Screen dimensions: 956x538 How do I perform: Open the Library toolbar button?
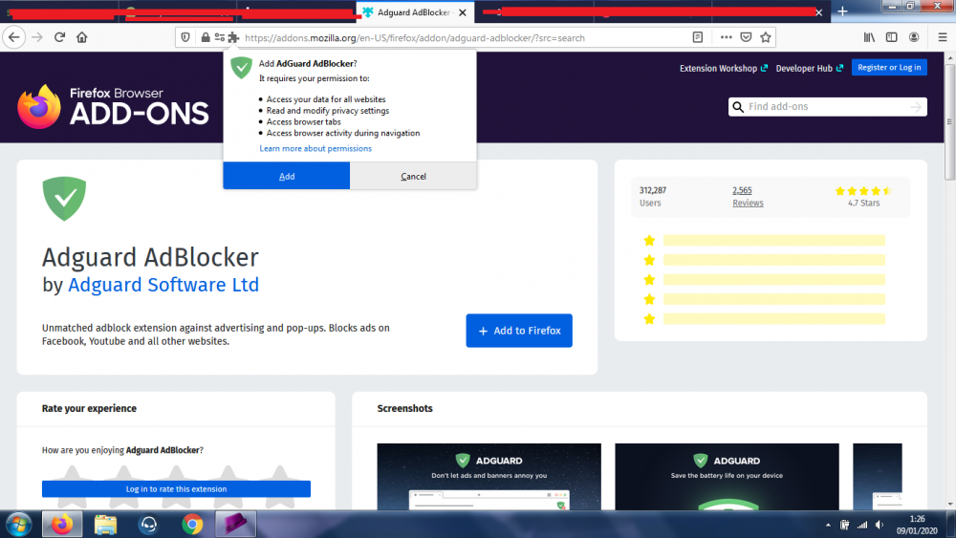869,37
